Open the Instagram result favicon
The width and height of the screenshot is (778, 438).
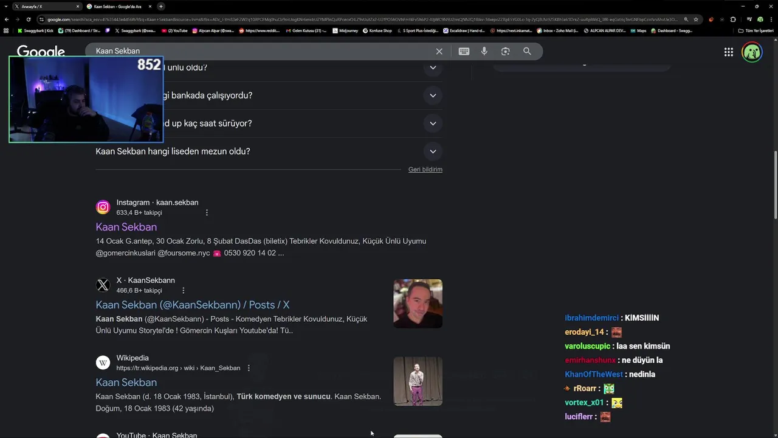click(103, 207)
